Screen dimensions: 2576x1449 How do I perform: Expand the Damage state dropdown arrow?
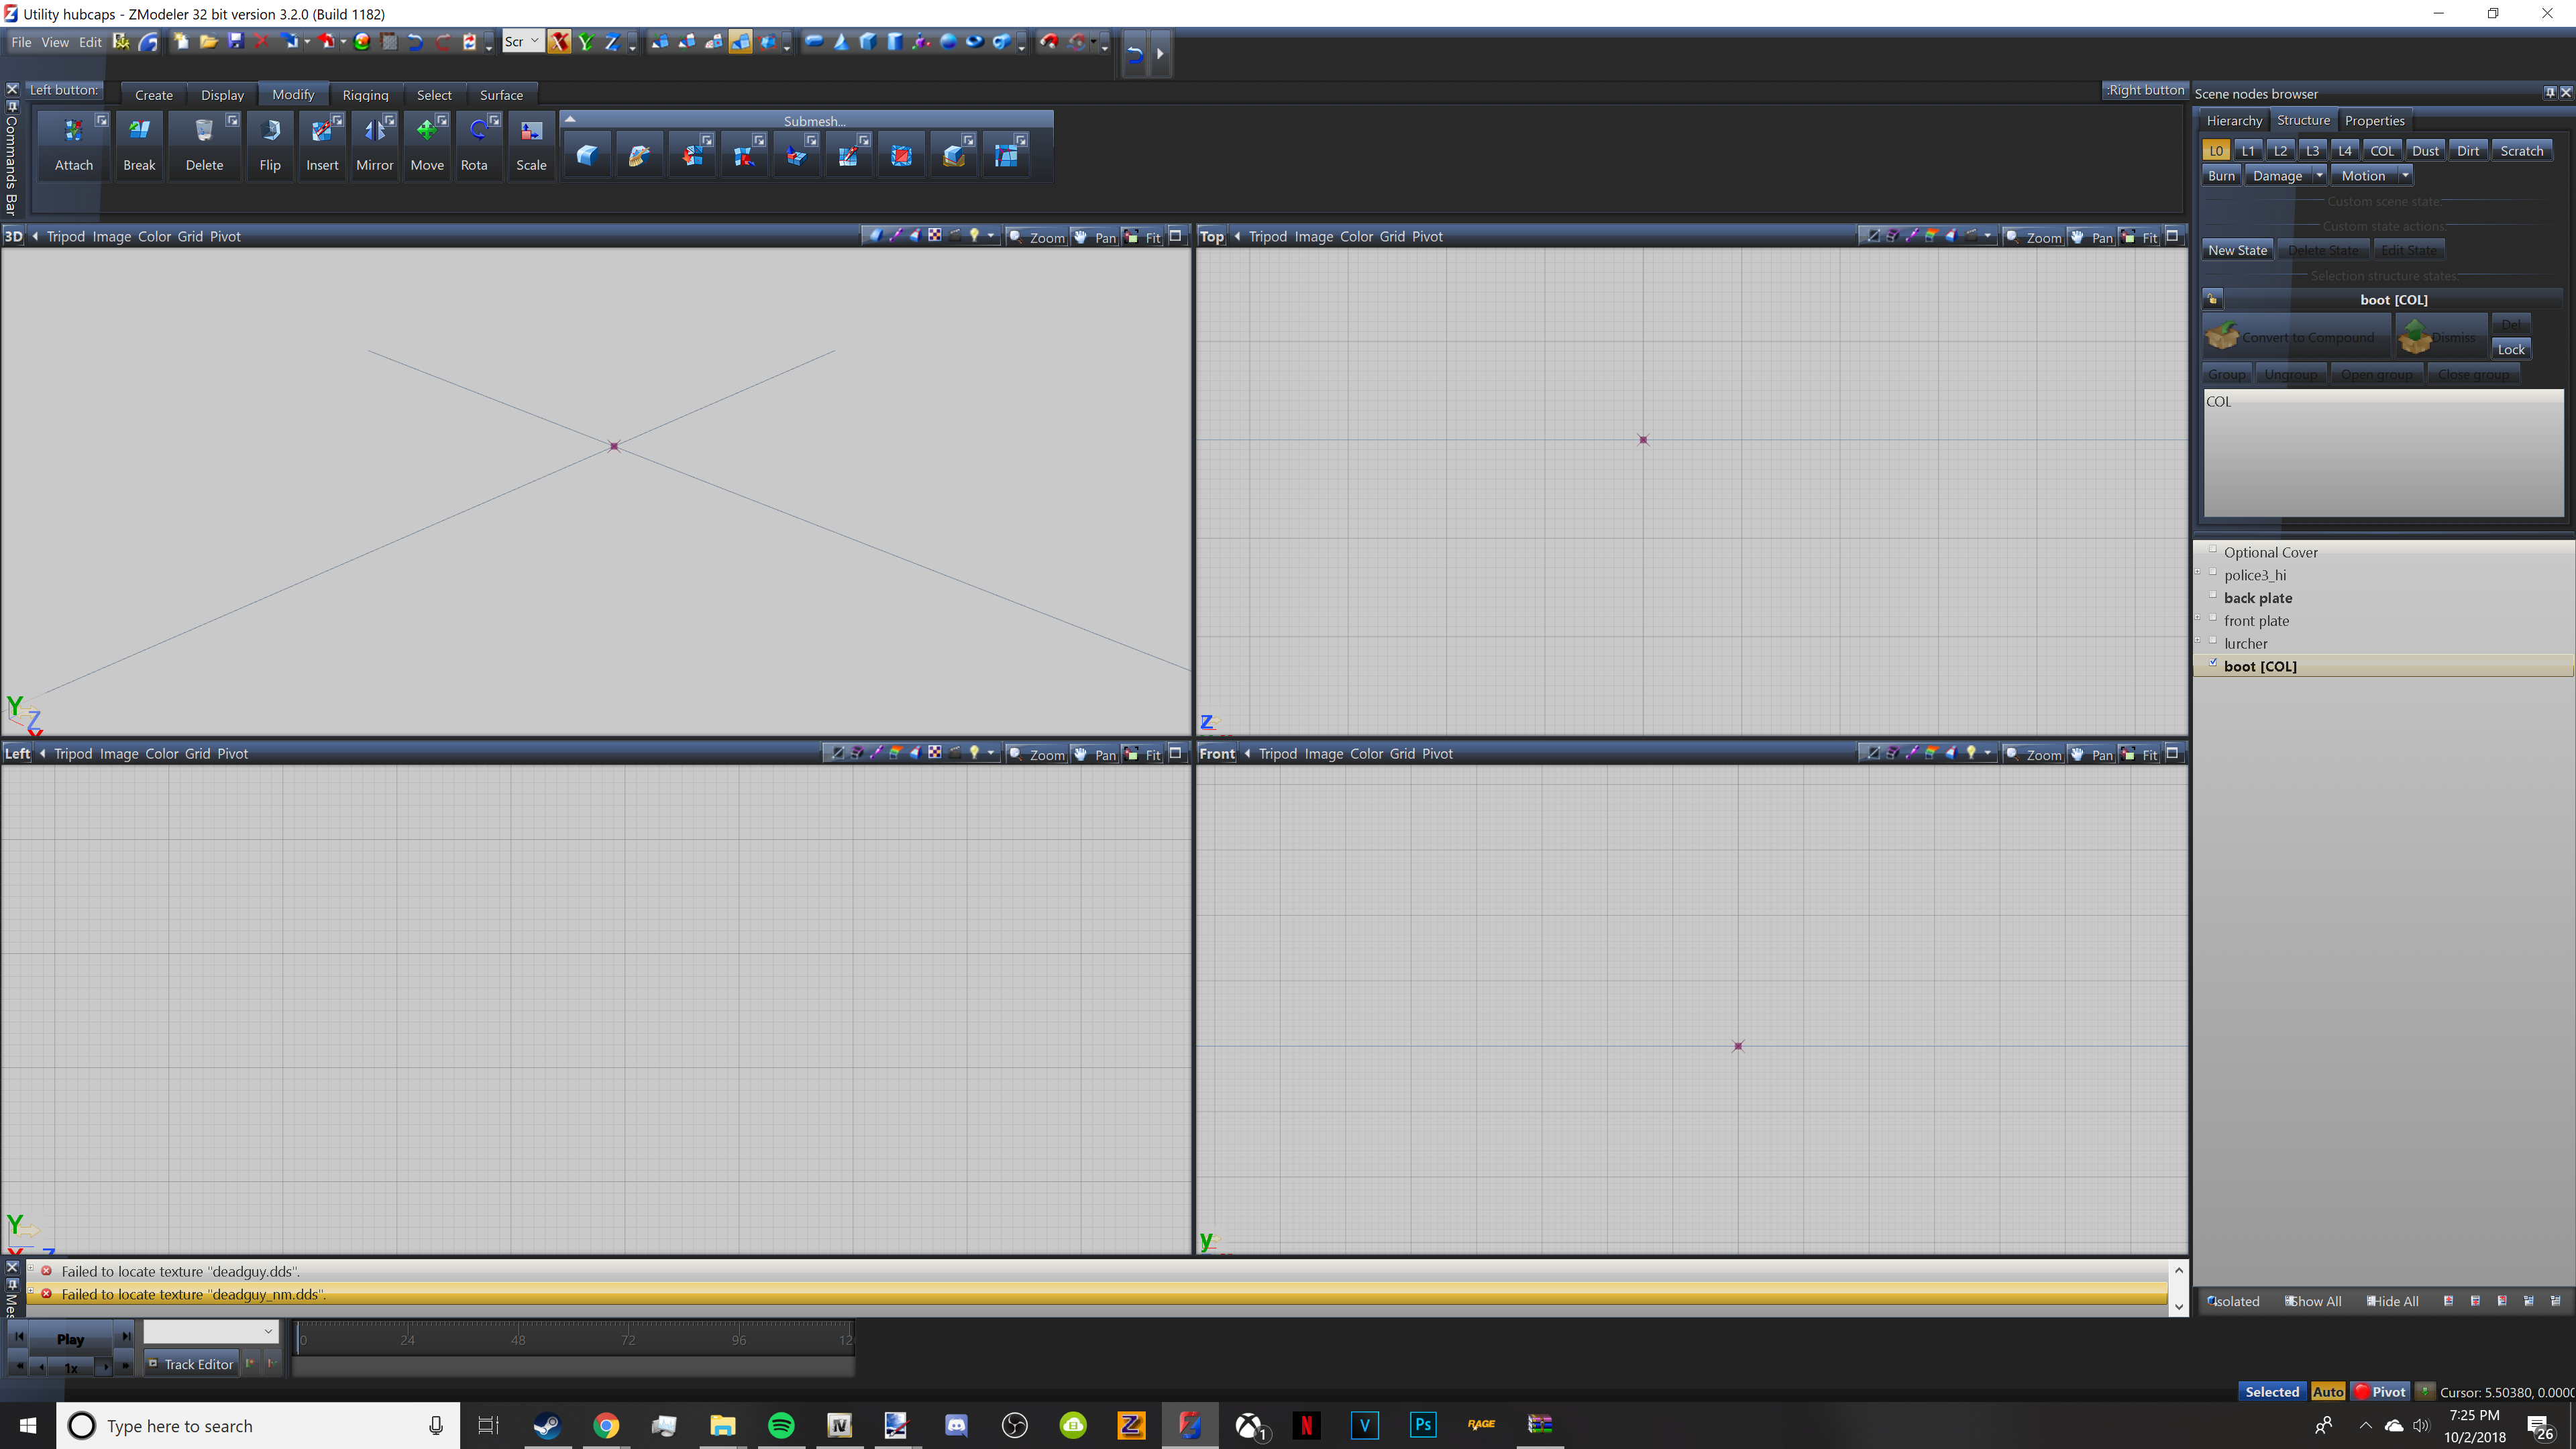(x=2319, y=176)
